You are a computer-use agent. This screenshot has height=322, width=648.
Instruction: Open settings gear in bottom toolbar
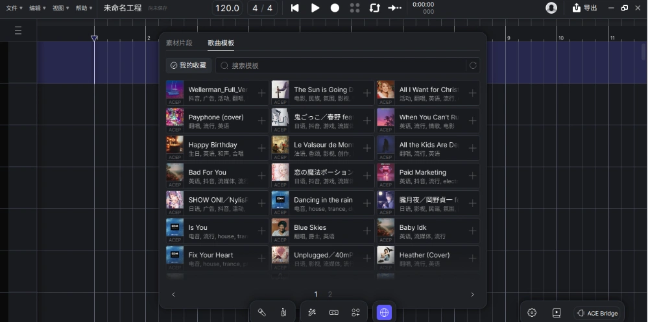(532, 313)
